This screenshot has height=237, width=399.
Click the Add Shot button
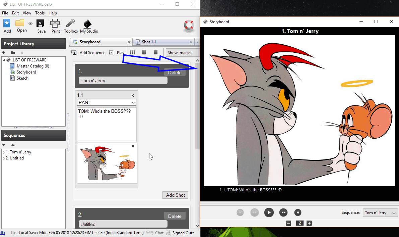click(175, 195)
